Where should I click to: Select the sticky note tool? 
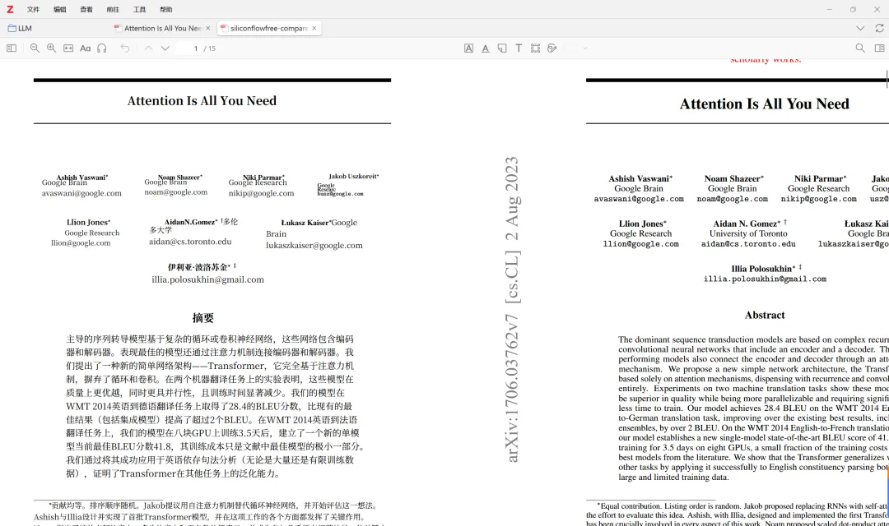[502, 48]
